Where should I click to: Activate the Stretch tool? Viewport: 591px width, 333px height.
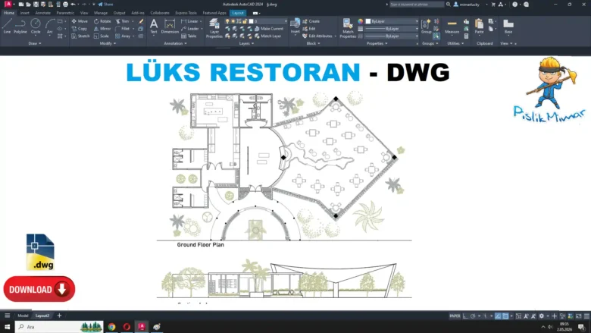pyautogui.click(x=80, y=36)
